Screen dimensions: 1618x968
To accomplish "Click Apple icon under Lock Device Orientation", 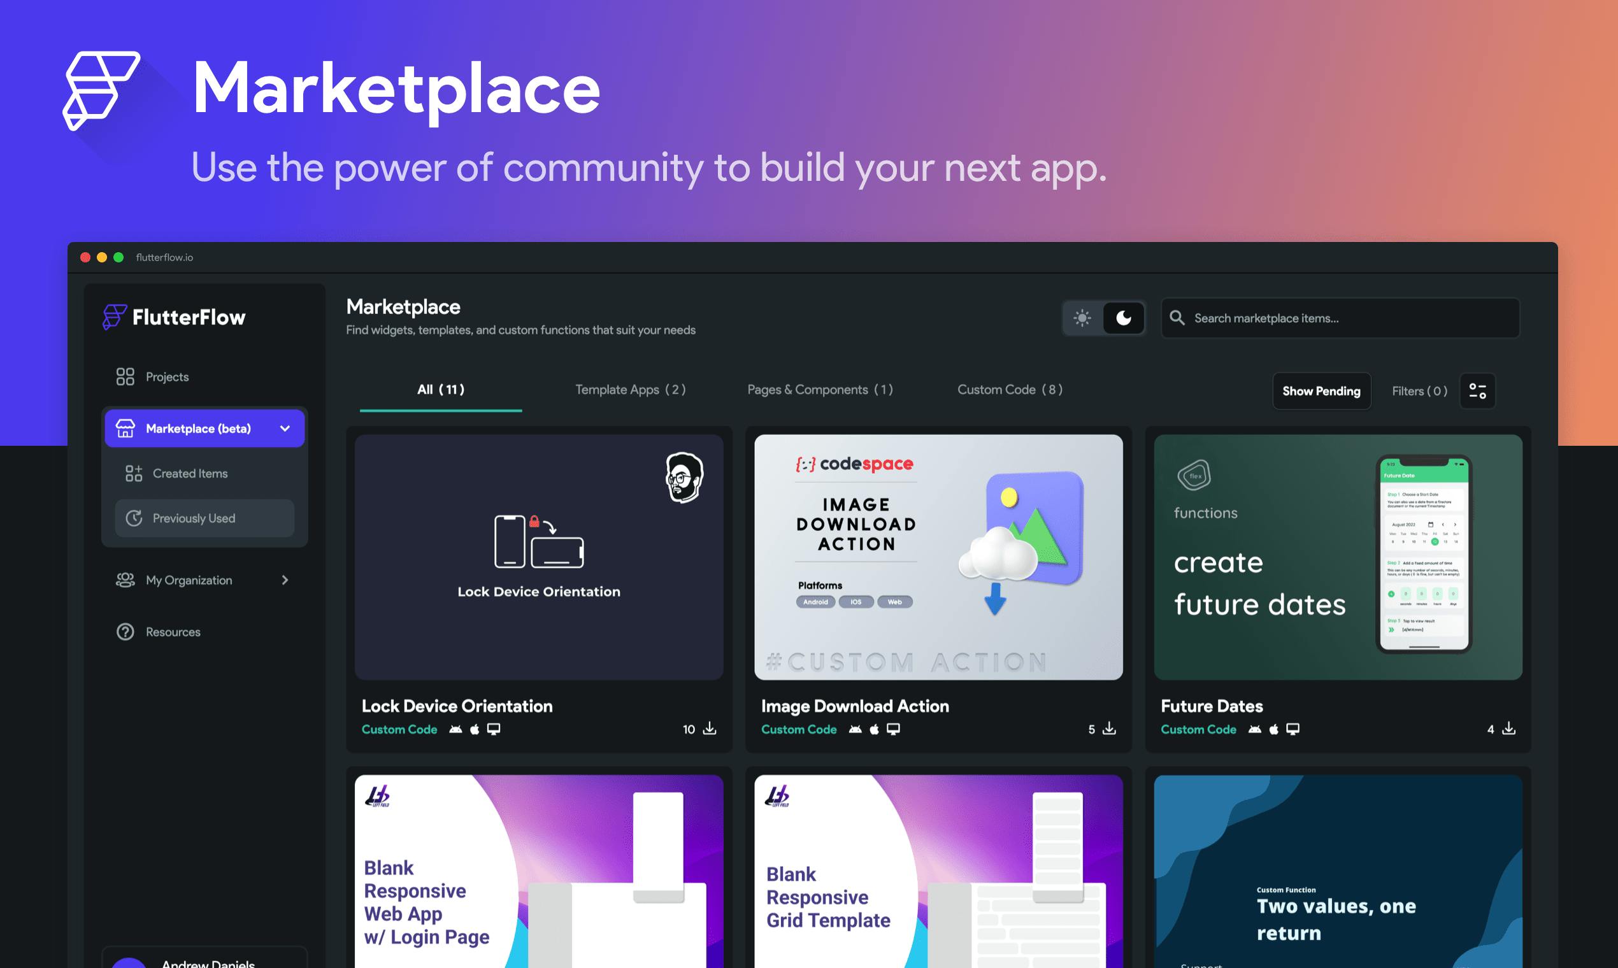I will click(475, 729).
